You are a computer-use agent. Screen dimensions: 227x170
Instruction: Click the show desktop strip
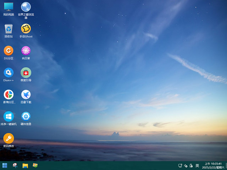point(226,166)
